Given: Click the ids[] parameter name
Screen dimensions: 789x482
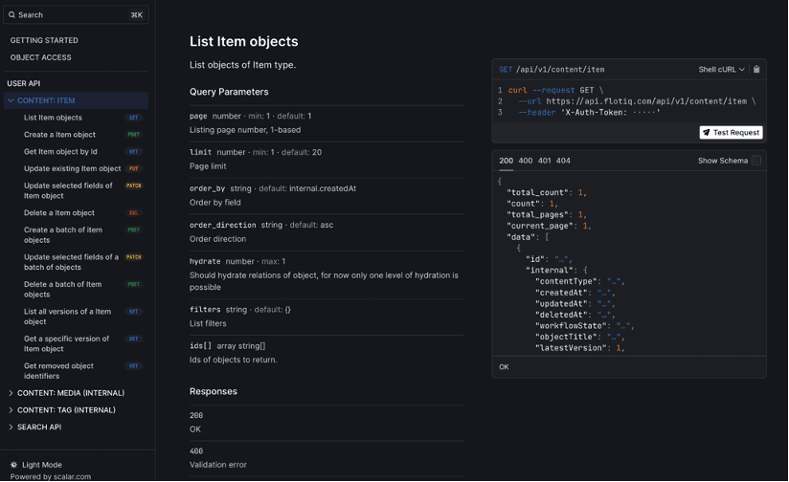Looking at the screenshot, I should click(x=200, y=346).
